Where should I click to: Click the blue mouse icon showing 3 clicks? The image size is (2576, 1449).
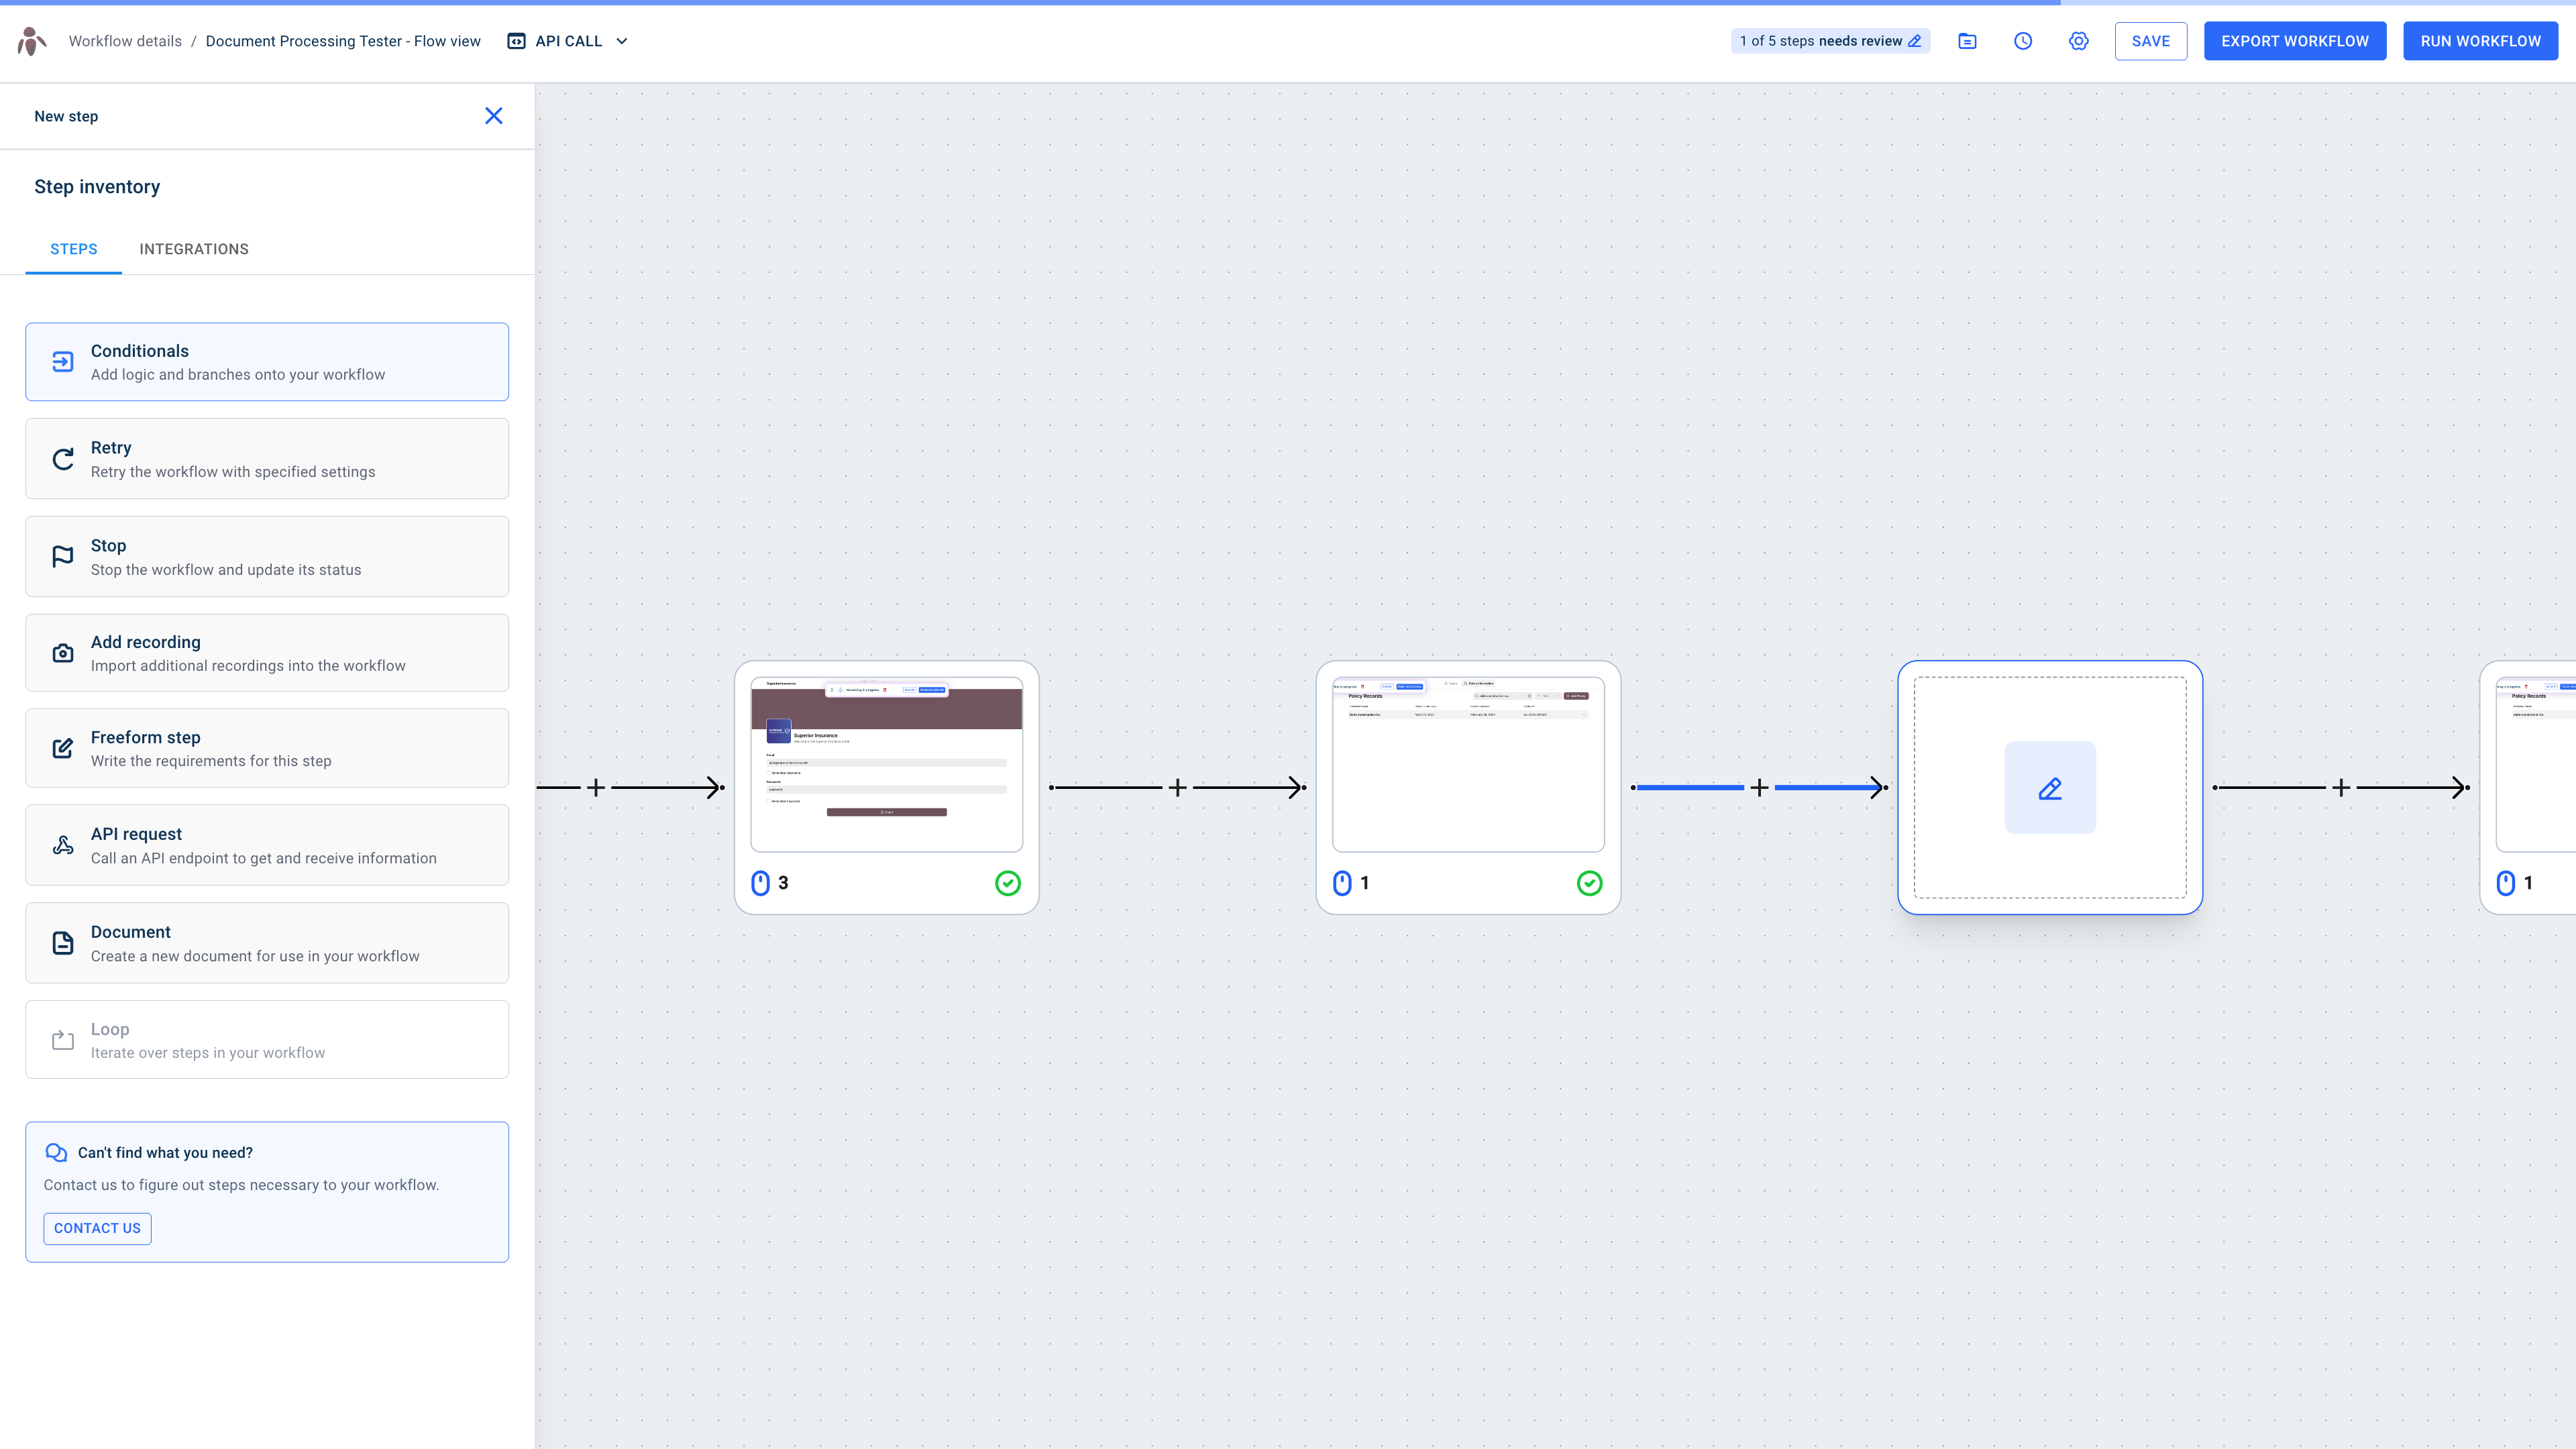click(x=760, y=883)
